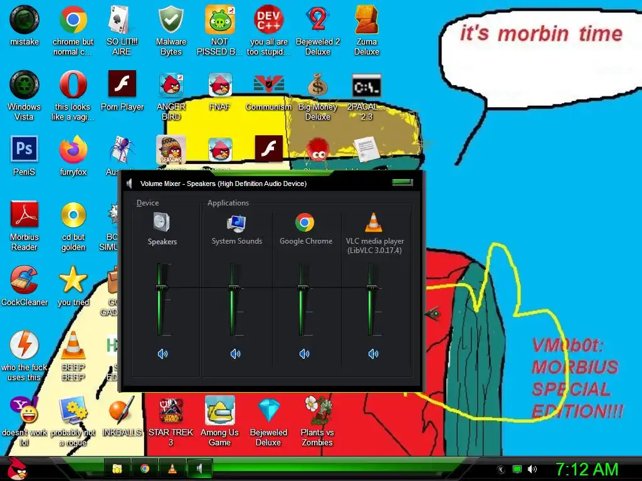Select the Zuma Deluxe desktop icon
Image resolution: width=642 pixels, height=481 pixels.
(366, 31)
